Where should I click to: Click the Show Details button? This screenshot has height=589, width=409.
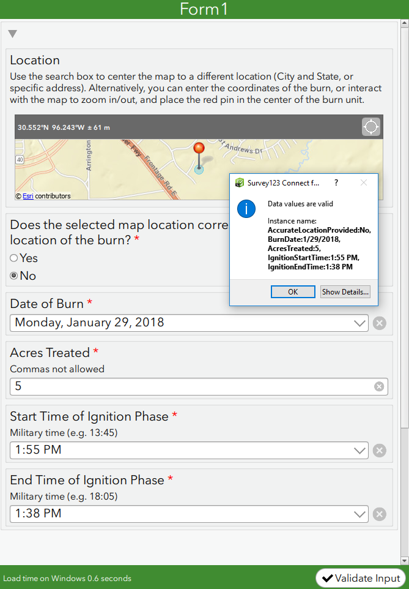click(345, 292)
